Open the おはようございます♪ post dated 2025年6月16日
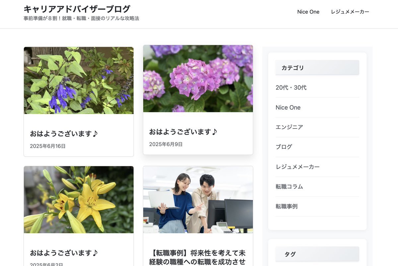This screenshot has width=398, height=266. (x=64, y=134)
